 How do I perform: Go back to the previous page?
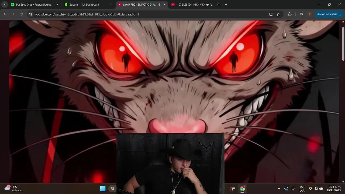(x=5, y=14)
